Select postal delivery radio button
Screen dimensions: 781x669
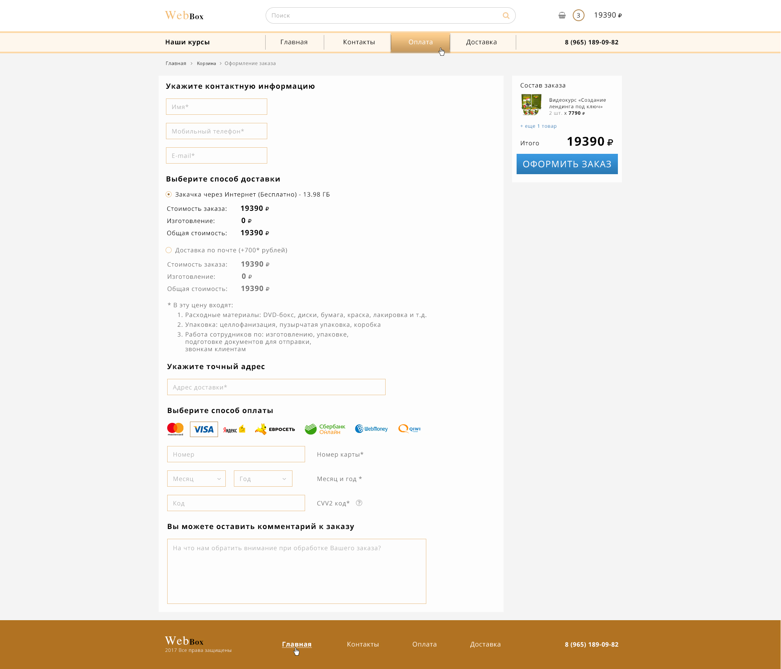click(169, 250)
